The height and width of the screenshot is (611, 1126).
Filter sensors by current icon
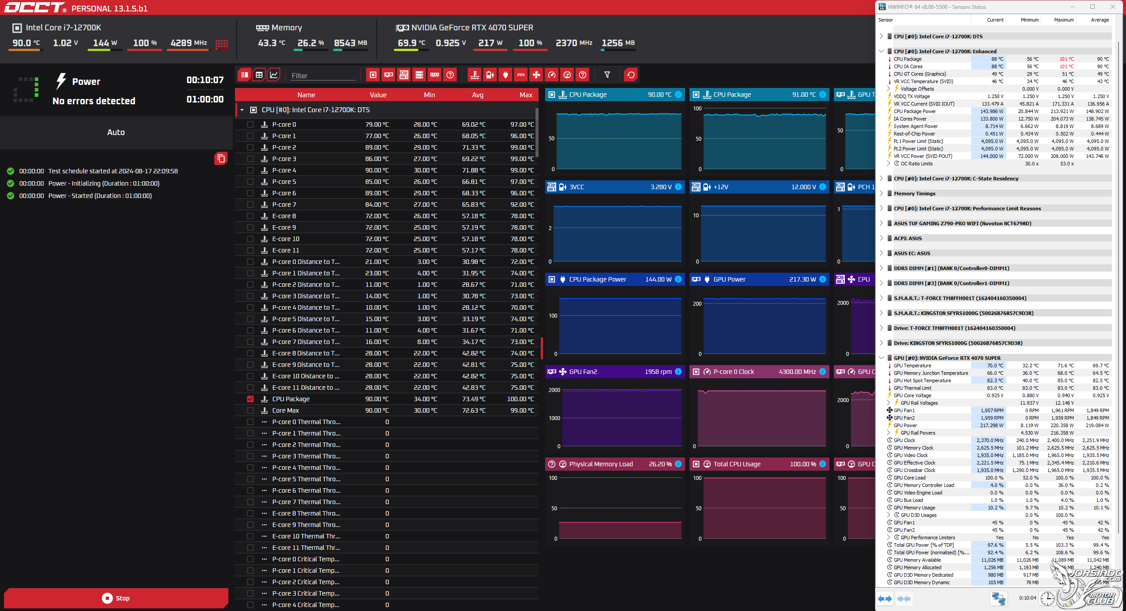click(521, 75)
